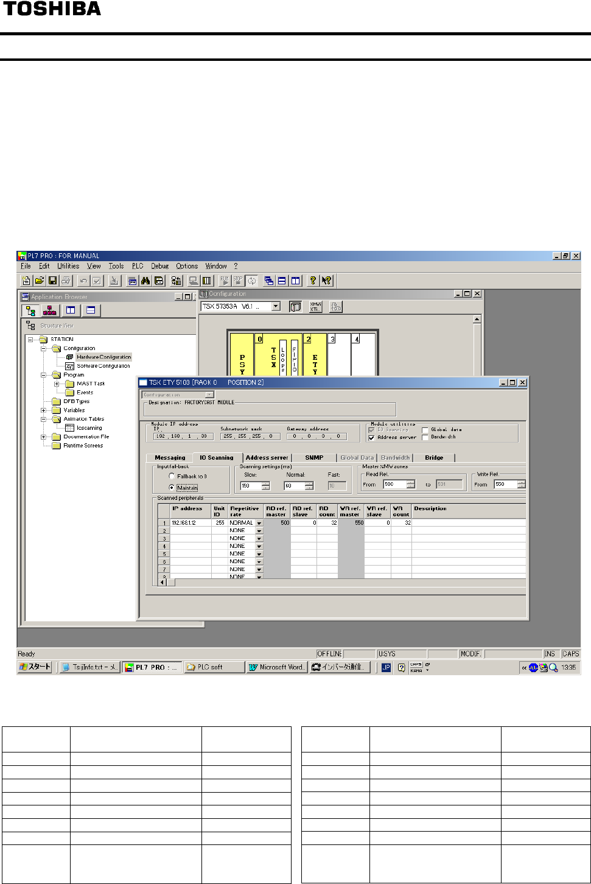Viewport: 591px width, 884px height.
Task: Click the Software Configuration icon in tree
Action: pyautogui.click(x=70, y=366)
